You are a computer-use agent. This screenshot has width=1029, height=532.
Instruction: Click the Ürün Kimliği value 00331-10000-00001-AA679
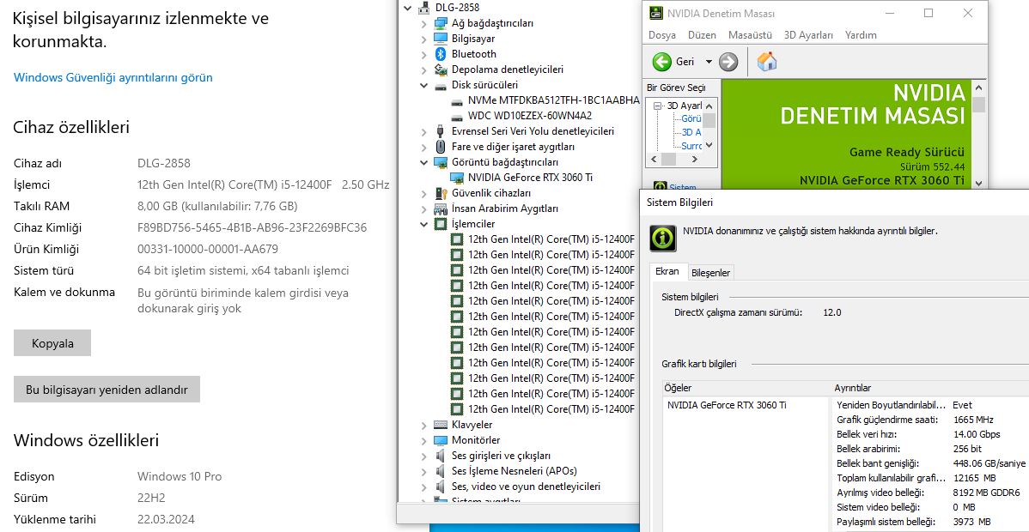207,250
